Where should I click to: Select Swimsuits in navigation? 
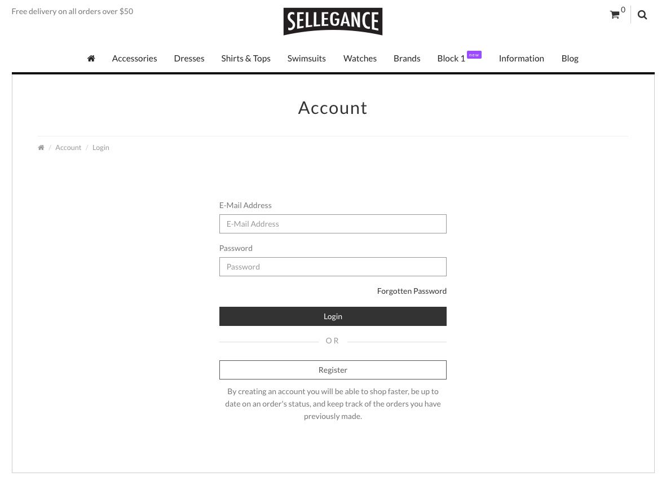306,58
